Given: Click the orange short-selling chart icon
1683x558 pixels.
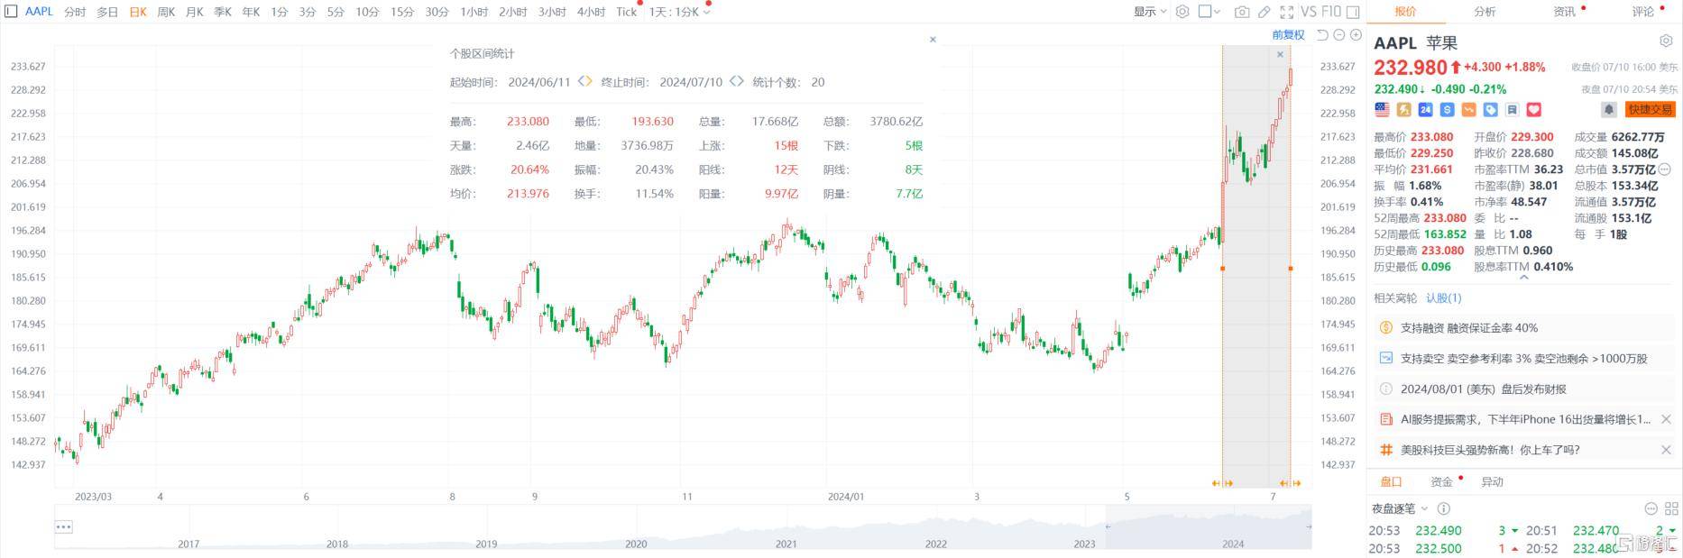Looking at the screenshot, I should click(1468, 109).
